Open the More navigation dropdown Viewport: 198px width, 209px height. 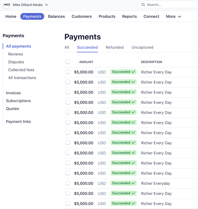173,17
